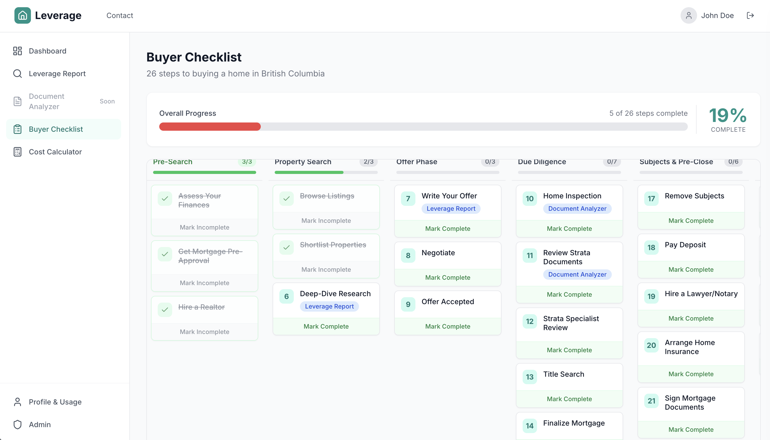Viewport: 770px width, 440px height.
Task: Open Leverage Report tag on Deep-Dive Research
Action: 329,306
